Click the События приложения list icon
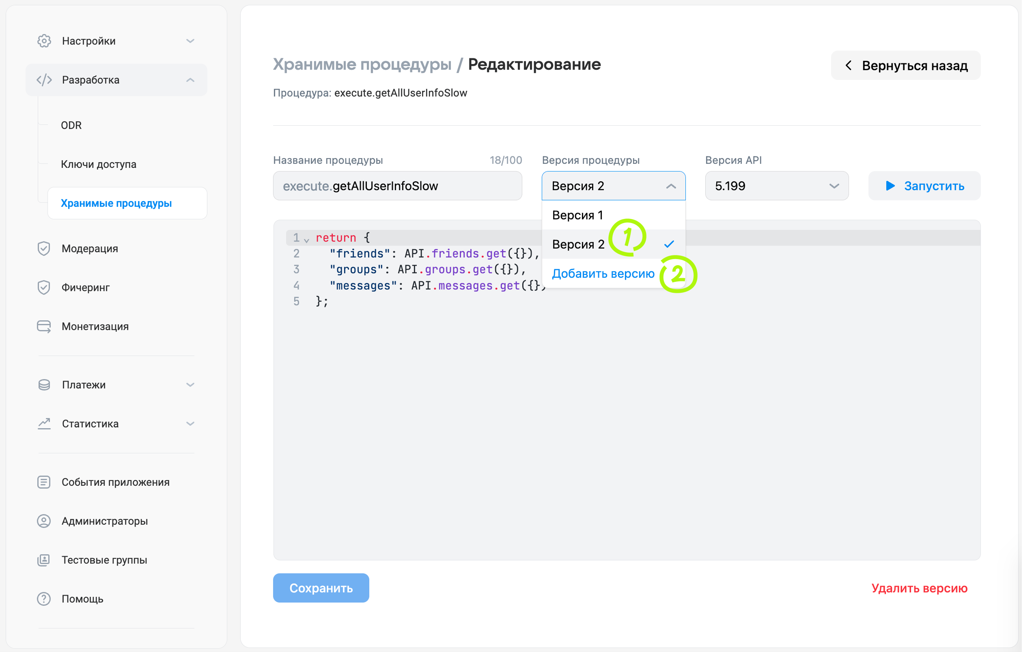 pos(44,482)
